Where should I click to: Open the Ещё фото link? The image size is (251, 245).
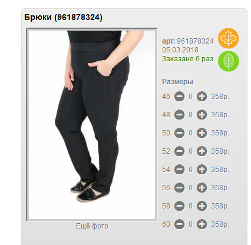(x=92, y=226)
